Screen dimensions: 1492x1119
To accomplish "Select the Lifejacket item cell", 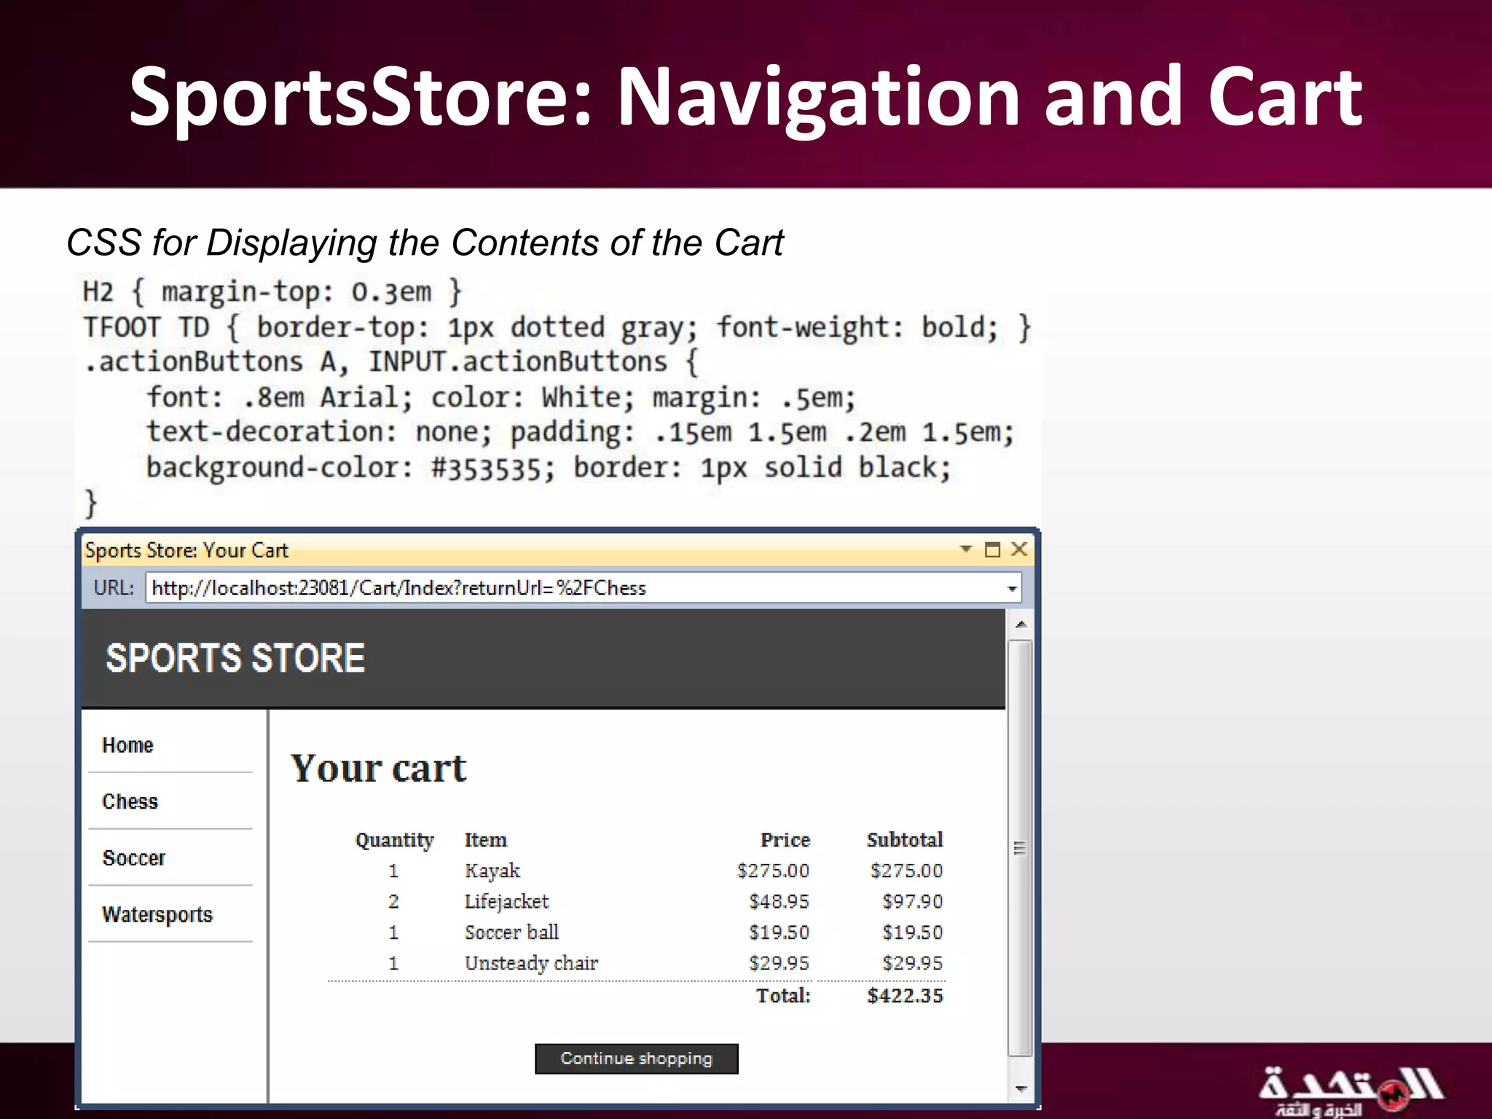I will tap(507, 902).
